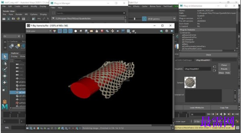Click the white circle channel icon

tap(76, 31)
